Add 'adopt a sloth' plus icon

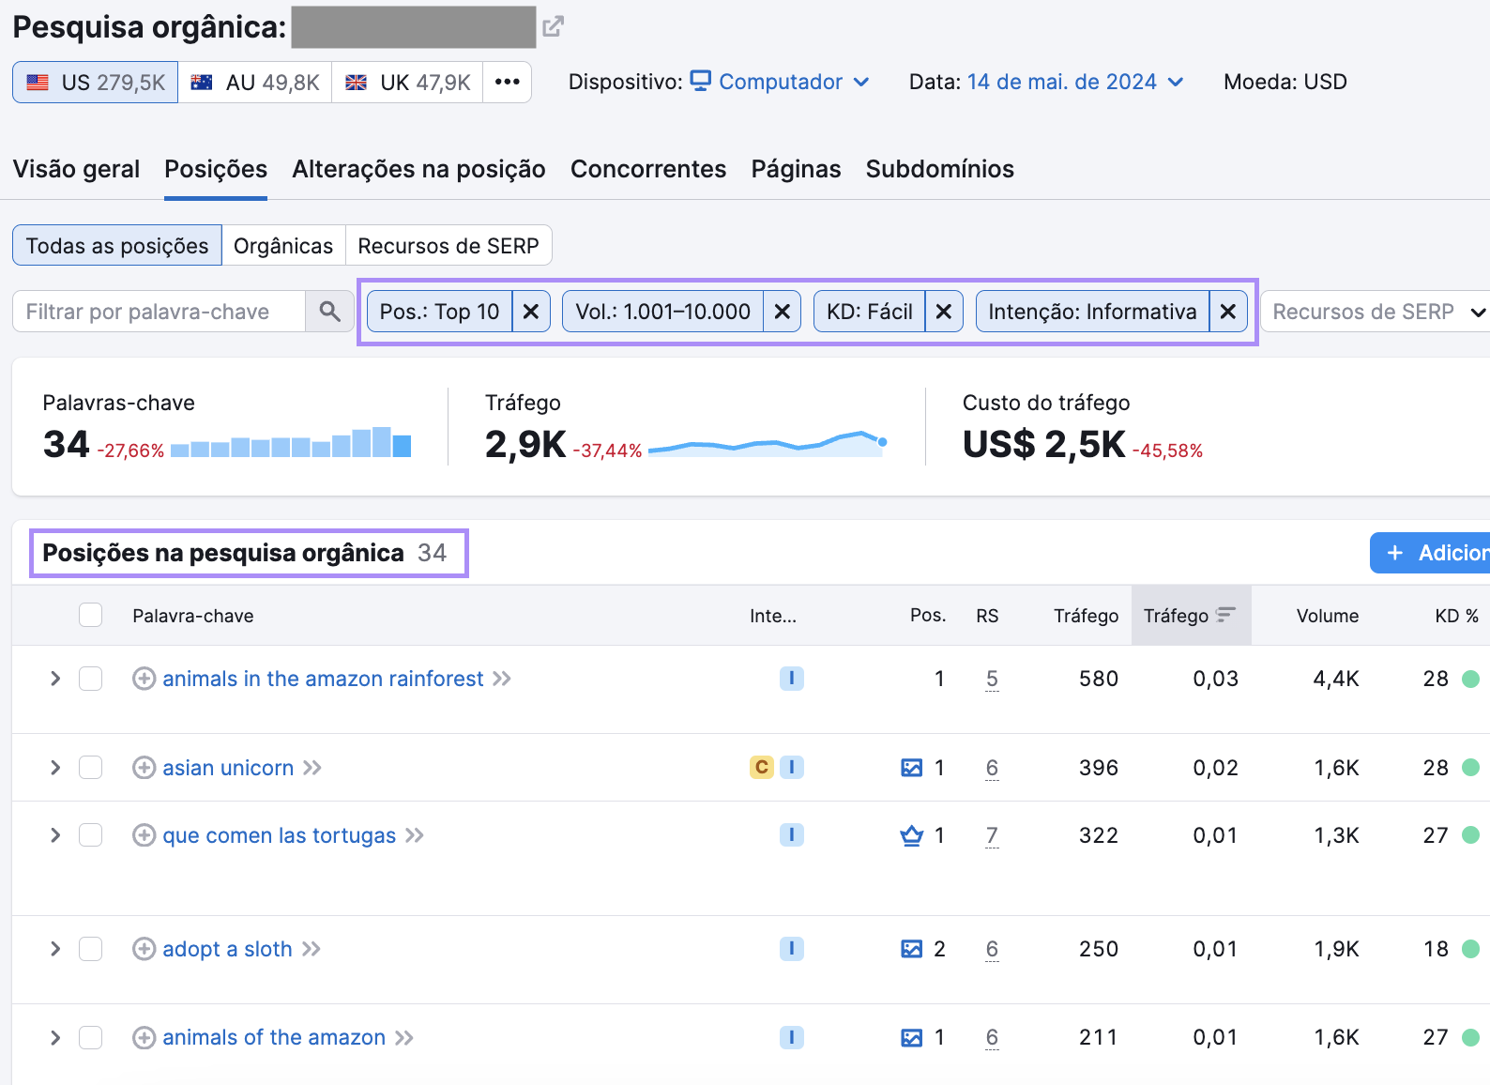click(144, 949)
